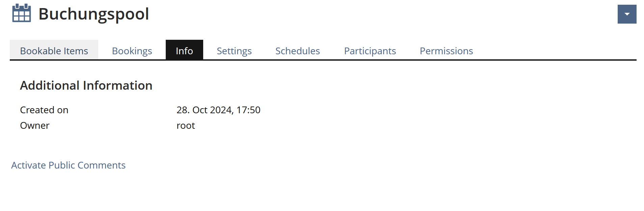This screenshot has height=211, width=644.
Task: Click the creation time 17:50
Action: tap(248, 110)
